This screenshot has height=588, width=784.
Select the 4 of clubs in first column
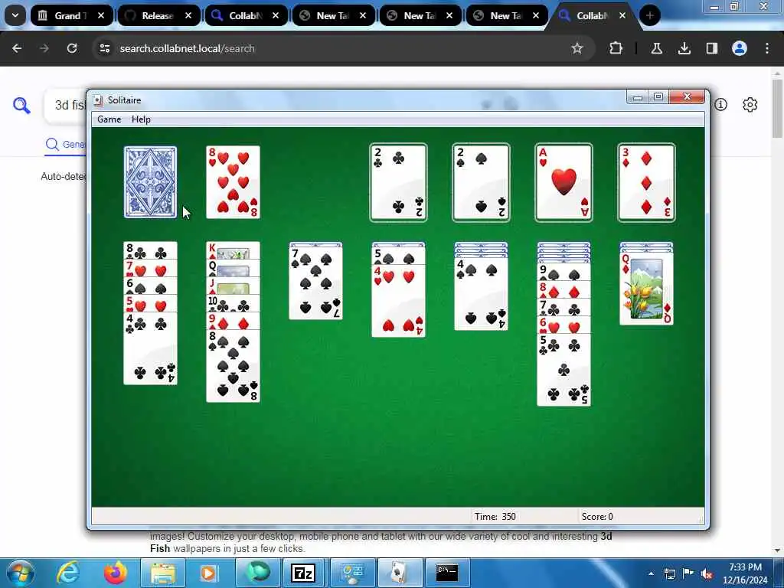[150, 348]
